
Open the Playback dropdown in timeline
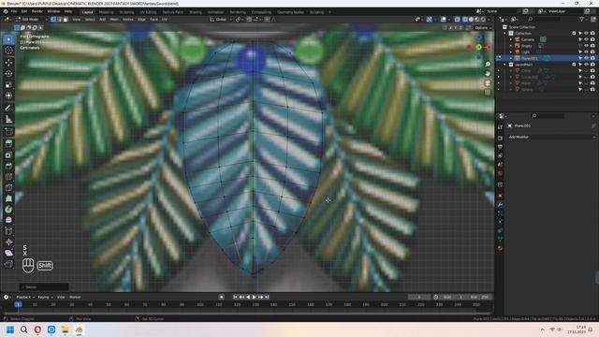tap(25, 297)
